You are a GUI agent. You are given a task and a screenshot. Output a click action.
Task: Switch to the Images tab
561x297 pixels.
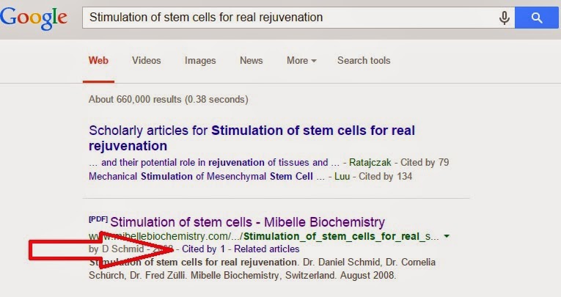click(200, 61)
